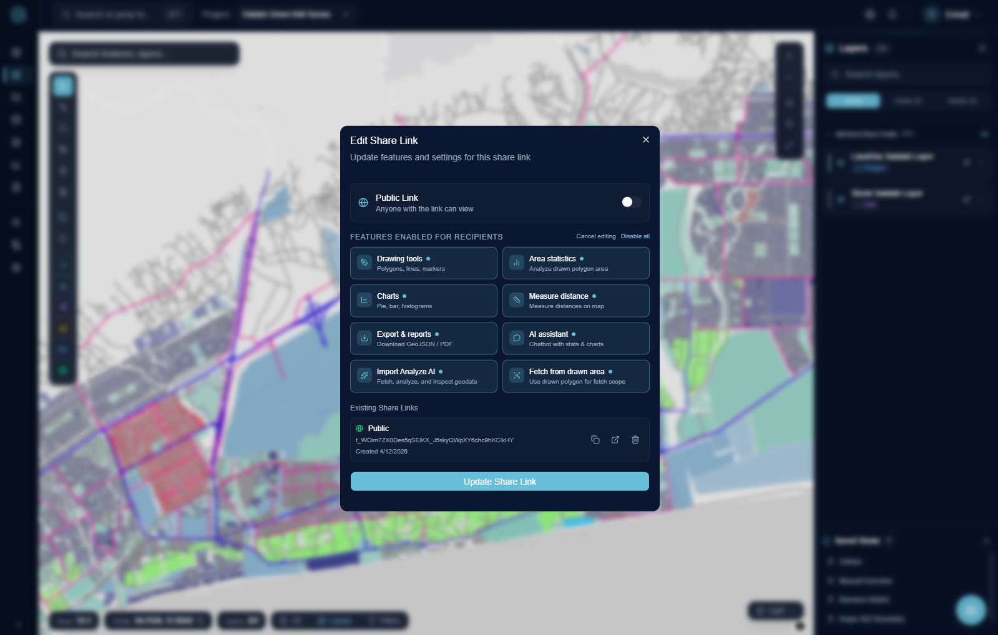Toggle the Public Link switch
The height and width of the screenshot is (635, 998).
pyautogui.click(x=631, y=202)
